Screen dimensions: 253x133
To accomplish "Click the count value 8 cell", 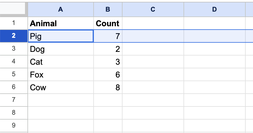I will click(x=108, y=88).
